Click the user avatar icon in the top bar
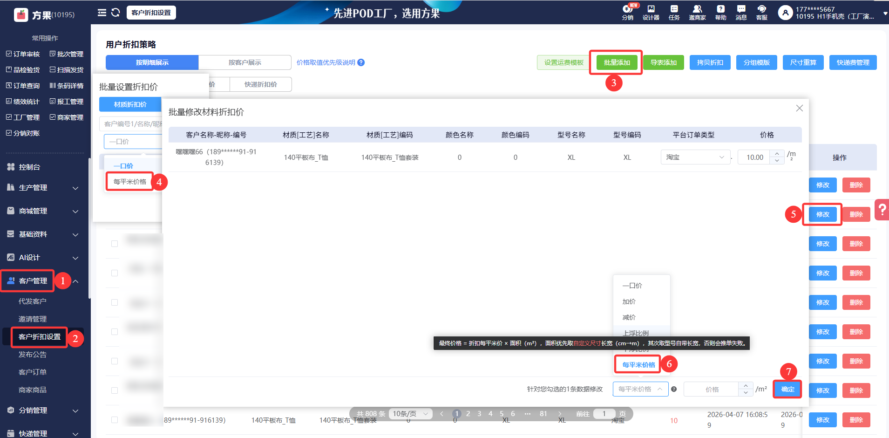This screenshot has height=438, width=889. coord(785,13)
